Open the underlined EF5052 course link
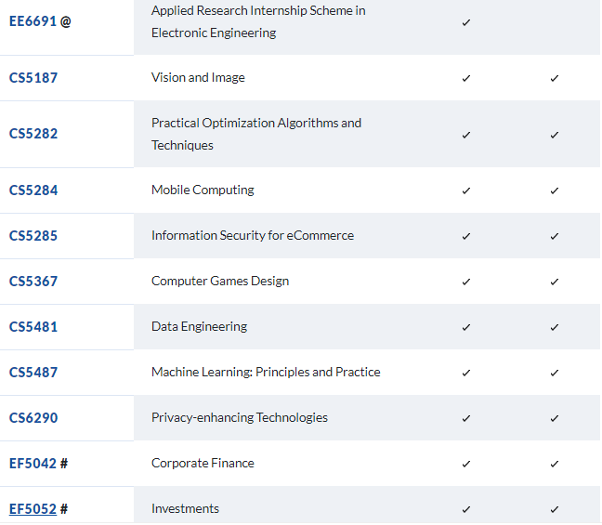 tap(33, 509)
